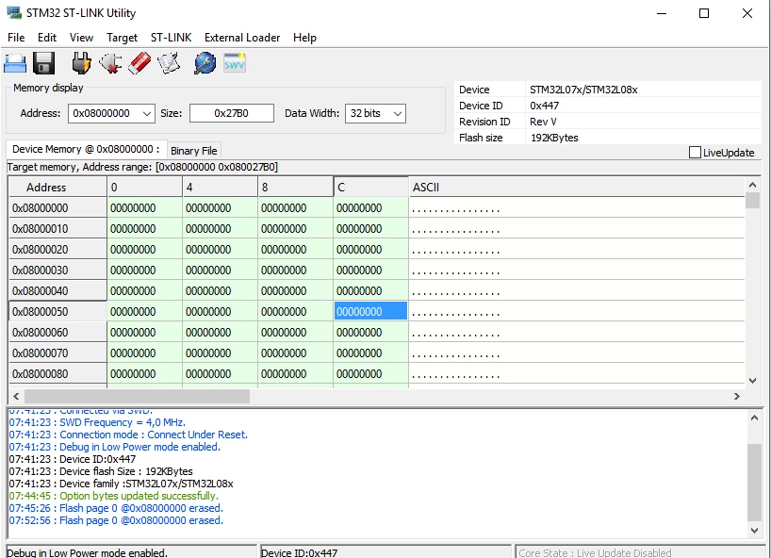This screenshot has height=558, width=771.
Task: Click the column 0 header
Action: click(x=144, y=188)
